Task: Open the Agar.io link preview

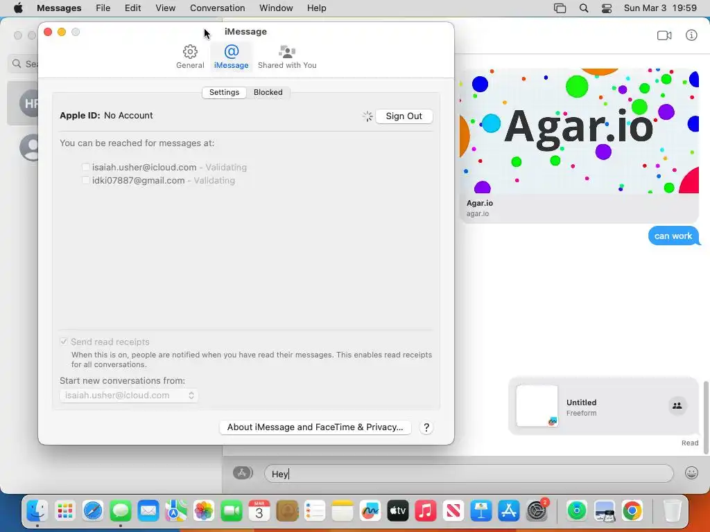Action: click(x=579, y=145)
